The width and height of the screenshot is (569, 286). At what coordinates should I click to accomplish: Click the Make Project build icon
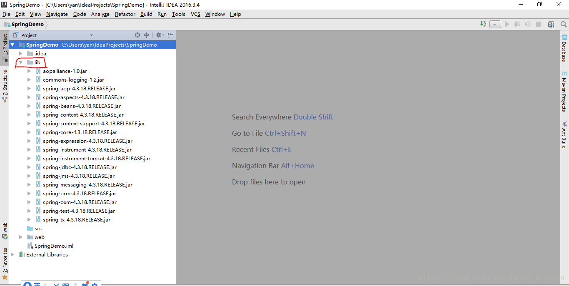pyautogui.click(x=483, y=24)
